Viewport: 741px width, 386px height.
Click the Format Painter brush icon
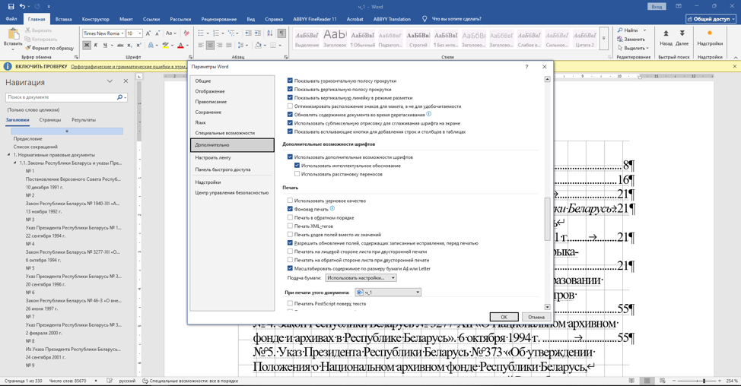[28, 48]
